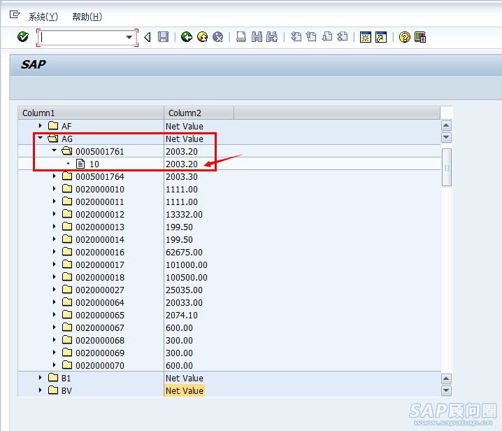Select tree item 0020000017
Screen dimensions: 502x431
[x=100, y=265]
